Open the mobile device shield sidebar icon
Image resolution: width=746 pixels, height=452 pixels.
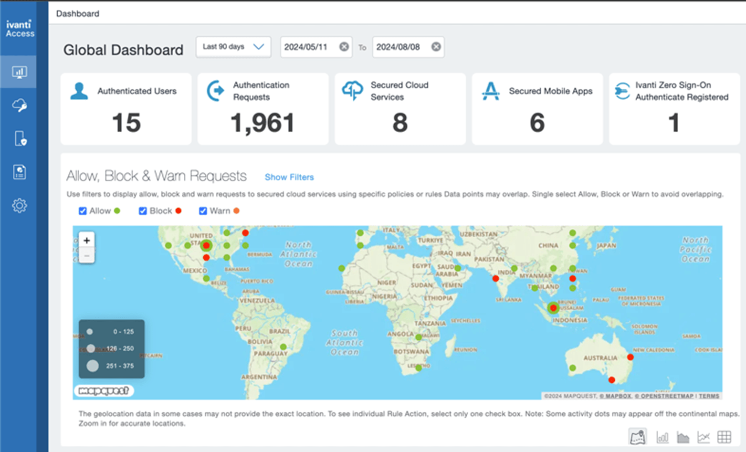pos(20,139)
